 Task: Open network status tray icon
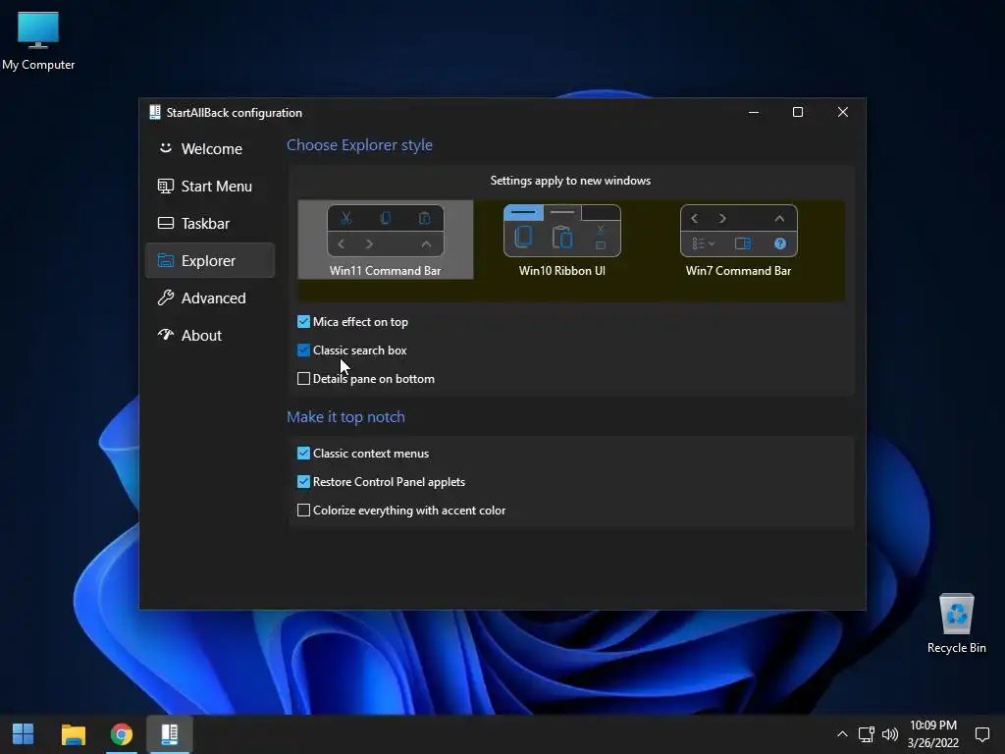coord(866,734)
